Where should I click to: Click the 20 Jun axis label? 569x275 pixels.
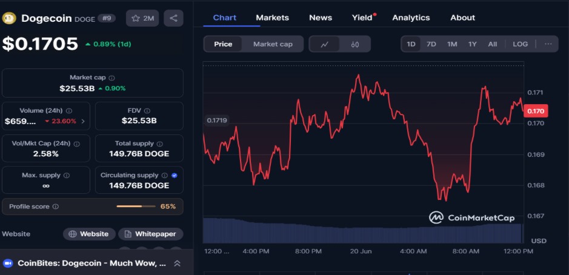[361, 251]
